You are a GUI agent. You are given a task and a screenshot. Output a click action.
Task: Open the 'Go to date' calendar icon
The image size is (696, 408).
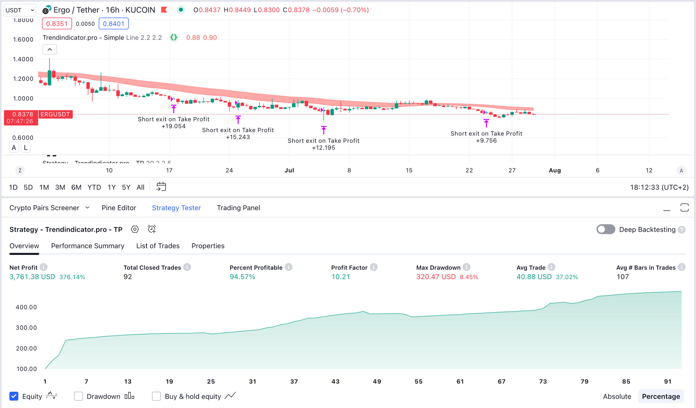[161, 187]
